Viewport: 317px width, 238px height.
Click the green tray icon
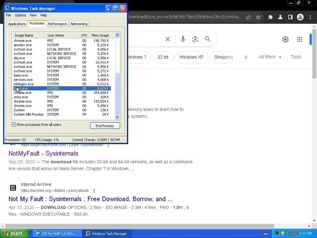(x=277, y=233)
